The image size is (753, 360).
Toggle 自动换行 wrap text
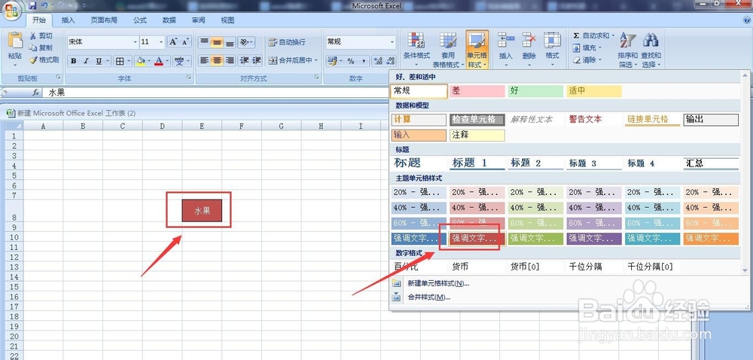pos(287,42)
